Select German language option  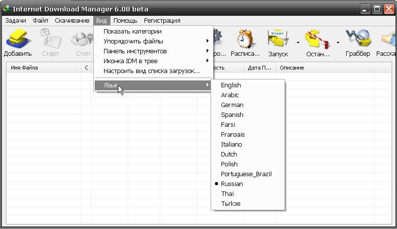tap(248, 105)
